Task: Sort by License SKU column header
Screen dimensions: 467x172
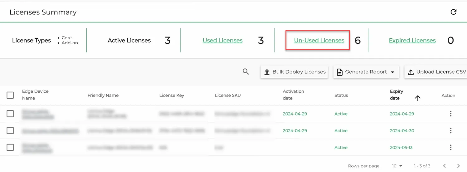Action: pyautogui.click(x=228, y=95)
